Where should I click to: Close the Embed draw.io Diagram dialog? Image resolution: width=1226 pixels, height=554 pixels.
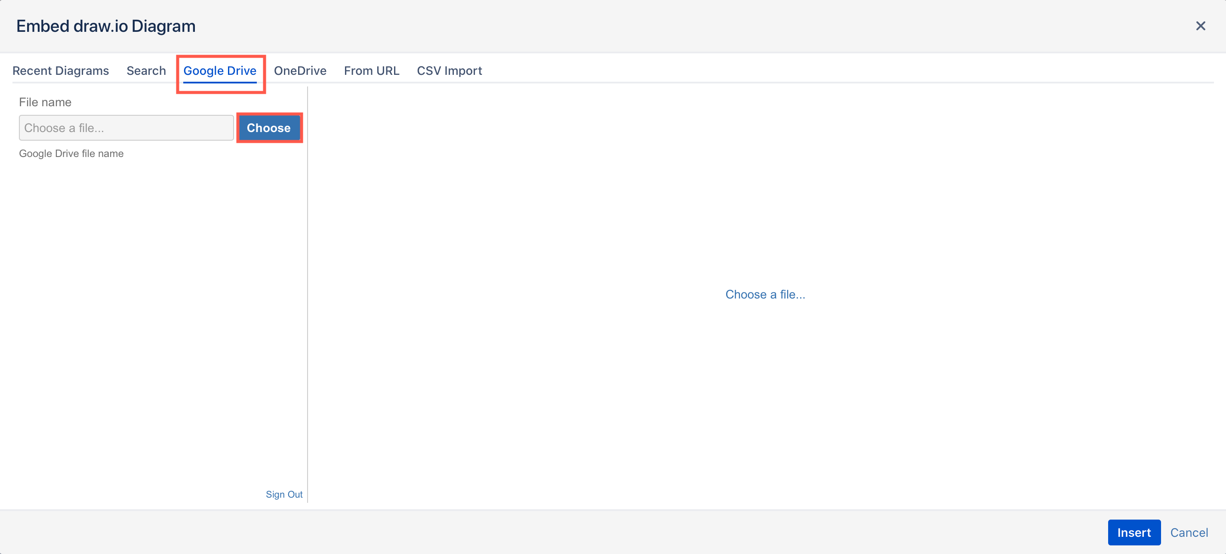[1201, 26]
